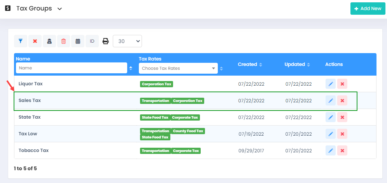Click the trash bin icon in toolbar
The image size is (387, 183).
click(x=63, y=41)
